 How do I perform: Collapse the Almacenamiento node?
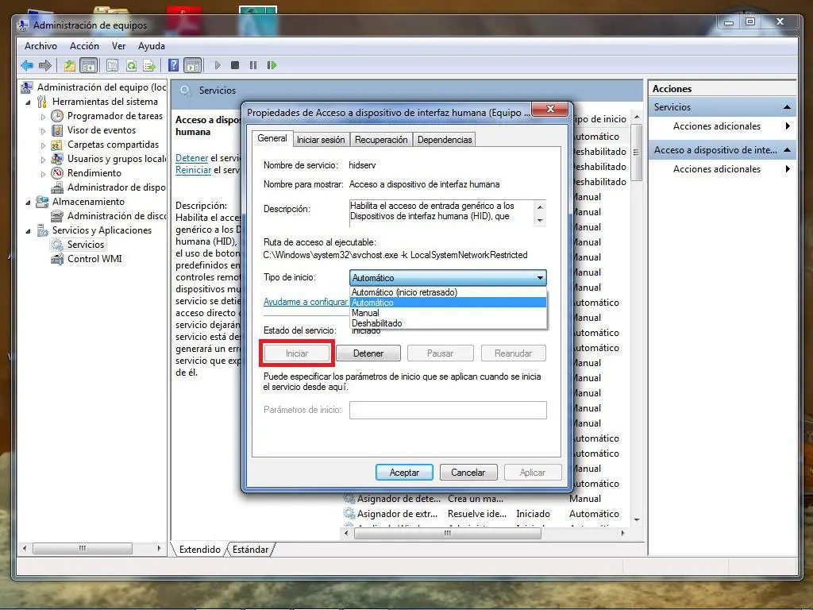(x=28, y=203)
